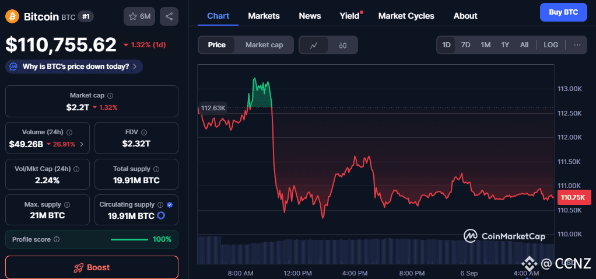
Task: Click the $49.26B volume value
Action: click(26, 144)
